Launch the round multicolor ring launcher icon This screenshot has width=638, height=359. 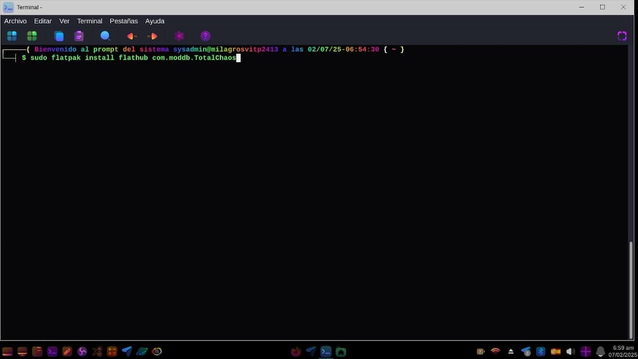tap(157, 352)
